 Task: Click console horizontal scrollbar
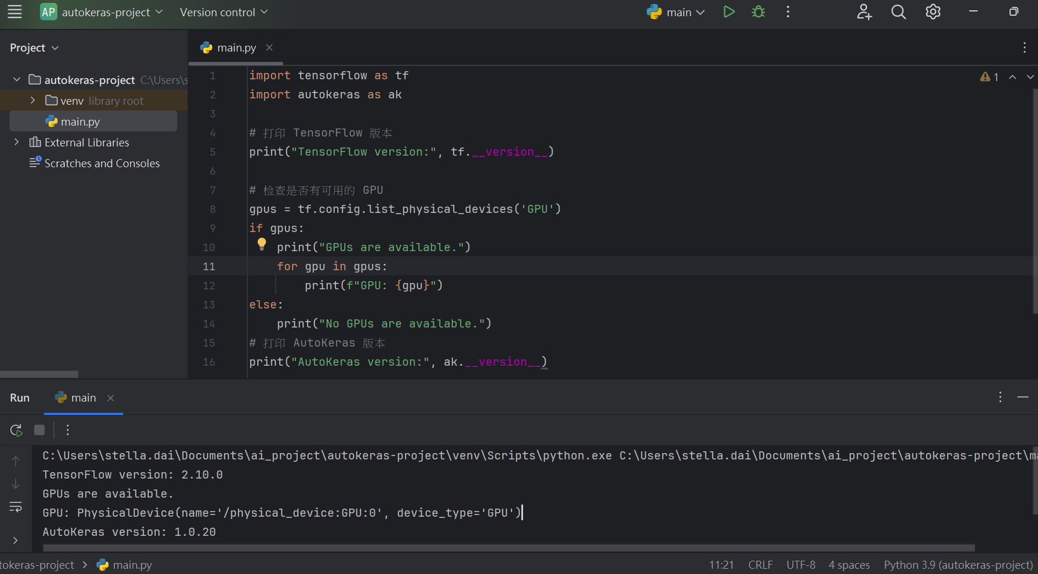509,548
